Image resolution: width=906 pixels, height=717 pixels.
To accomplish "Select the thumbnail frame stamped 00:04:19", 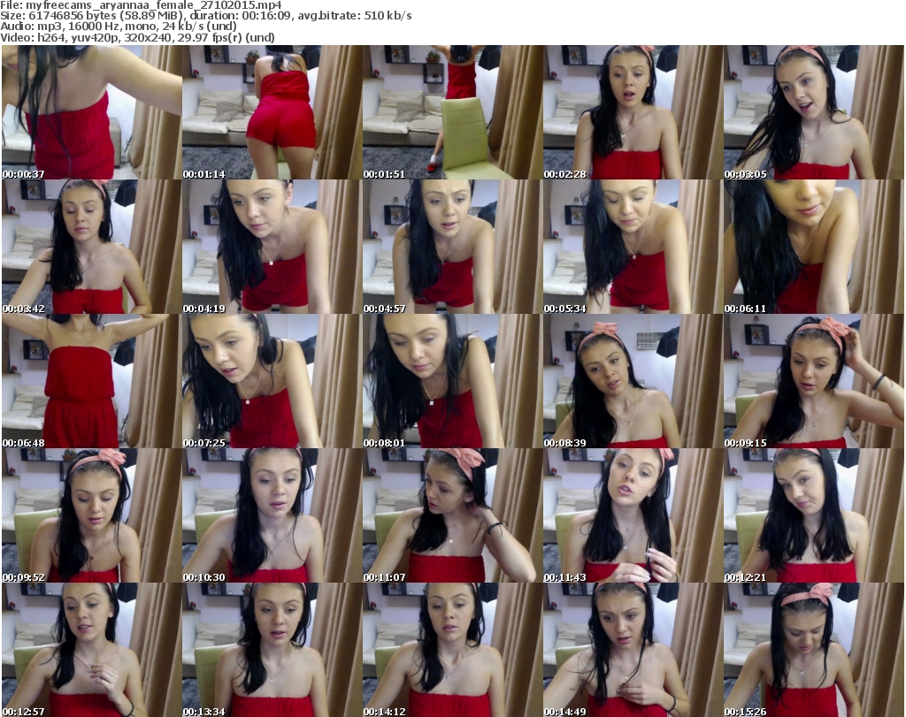I will 273,247.
